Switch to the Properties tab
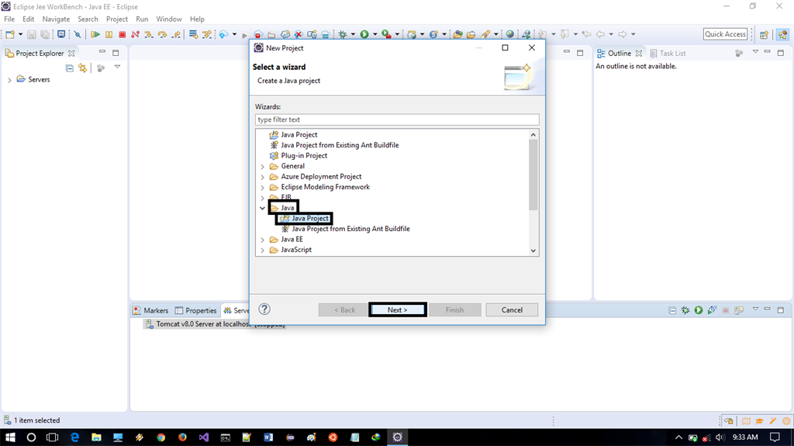Viewport: 794px width, 446px height. tap(195, 310)
